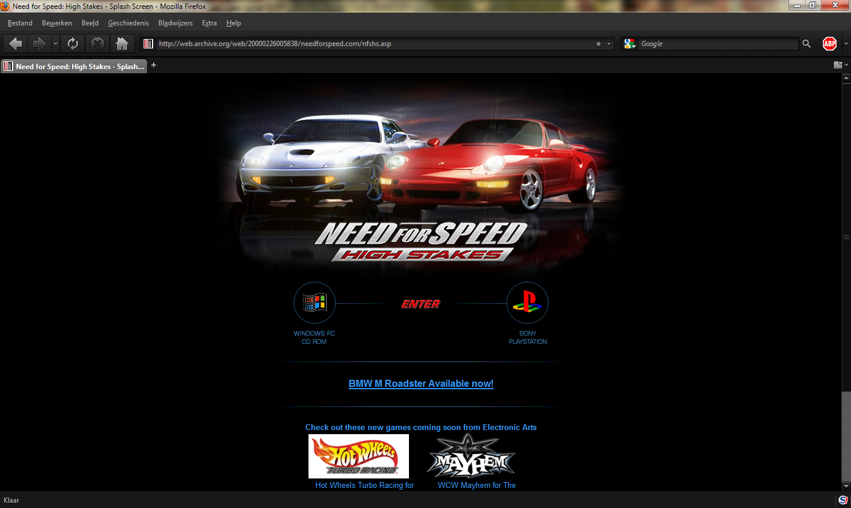Click the WCW Mayhem logo image
This screenshot has width=851, height=508.
[471, 456]
